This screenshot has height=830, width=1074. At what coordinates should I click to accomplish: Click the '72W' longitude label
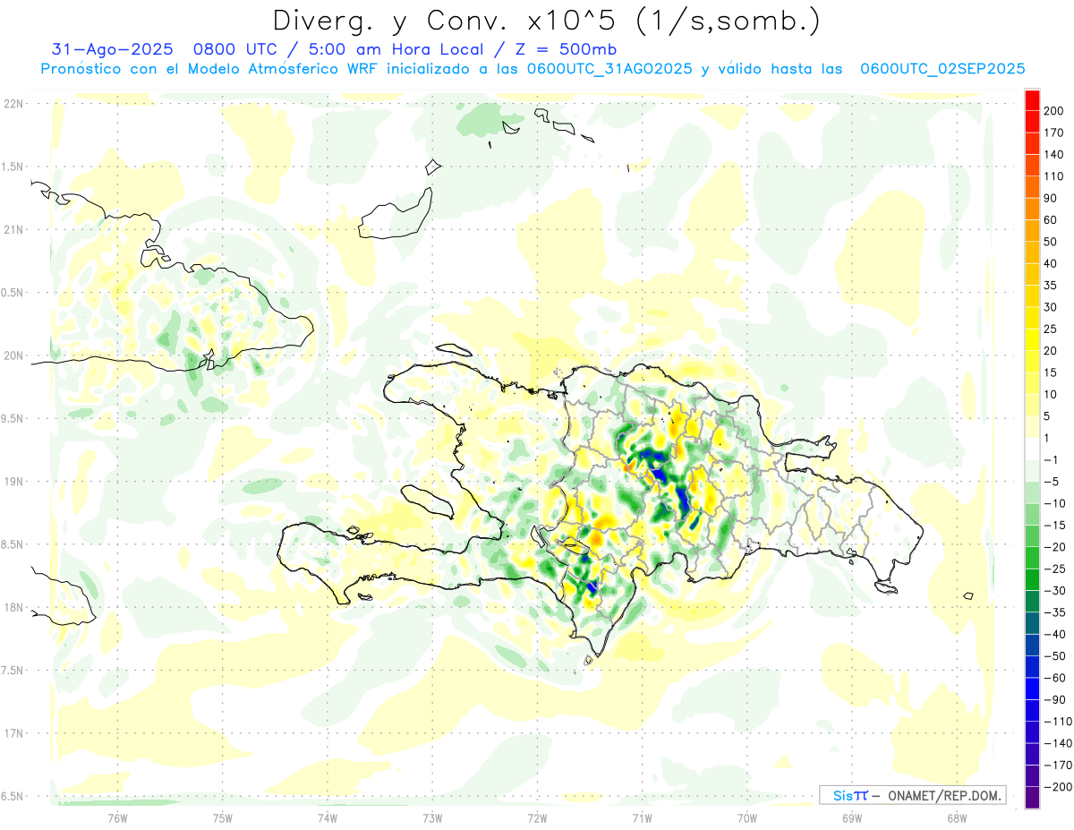[x=537, y=817]
